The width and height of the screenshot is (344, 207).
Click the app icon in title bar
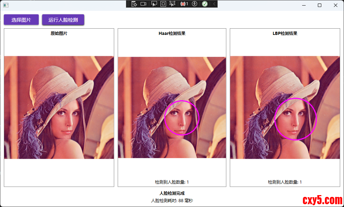coord(6,5)
